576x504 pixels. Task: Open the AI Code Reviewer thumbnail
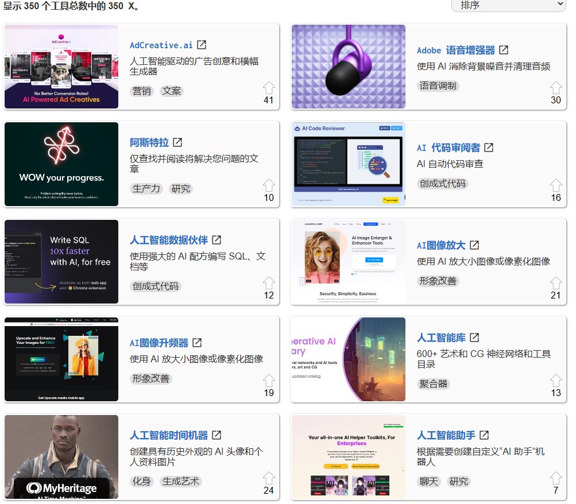[349, 164]
